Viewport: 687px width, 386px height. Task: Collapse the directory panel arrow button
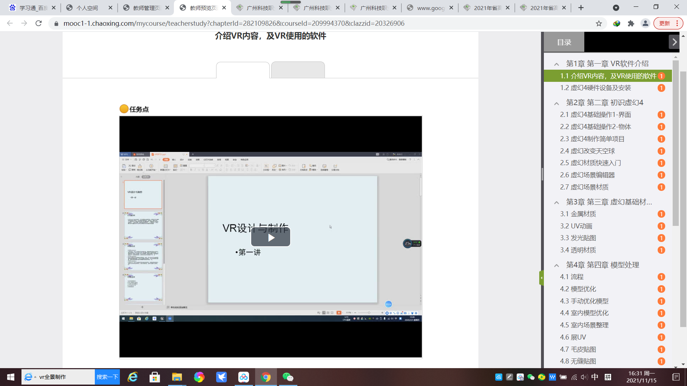tap(674, 42)
